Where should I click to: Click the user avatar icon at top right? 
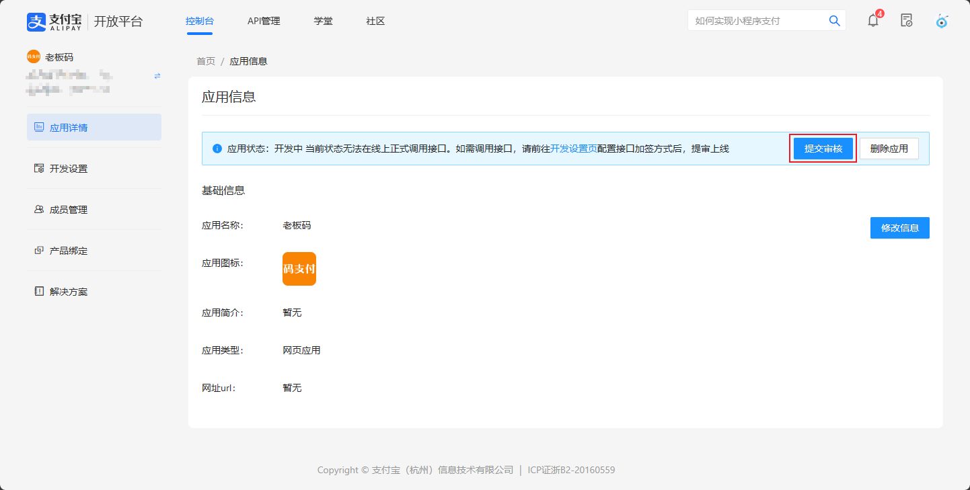point(942,21)
